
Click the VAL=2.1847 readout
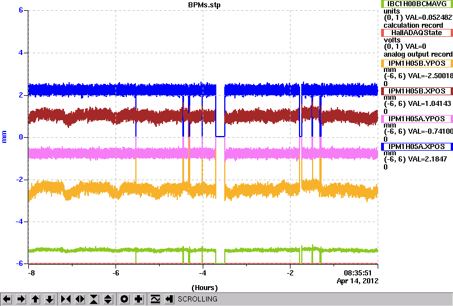pyautogui.click(x=426, y=159)
